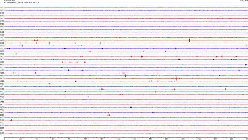The height and width of the screenshot is (140, 248).
Task: Select the 08:30 trace label
Action: [2, 54]
